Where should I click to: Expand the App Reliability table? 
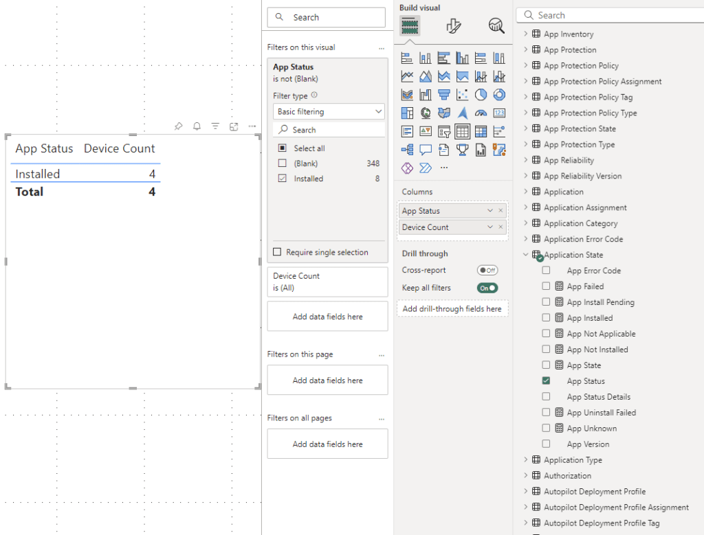click(x=525, y=160)
